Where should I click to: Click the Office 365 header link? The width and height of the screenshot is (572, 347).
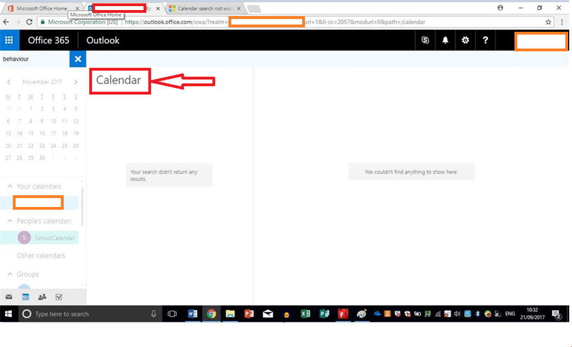[49, 40]
